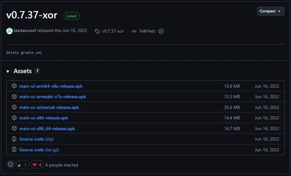Viewport: 291px width, 176px height.
Task: Click the 13.9 MB size value
Action: click(x=232, y=86)
